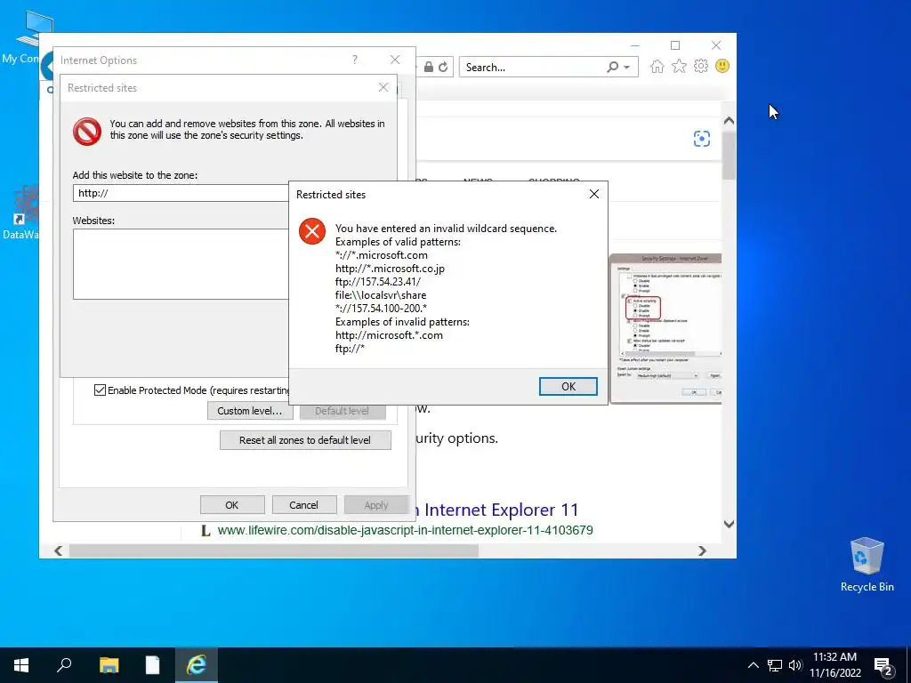Click the horizontal scrollbar right arrow

pos(703,550)
